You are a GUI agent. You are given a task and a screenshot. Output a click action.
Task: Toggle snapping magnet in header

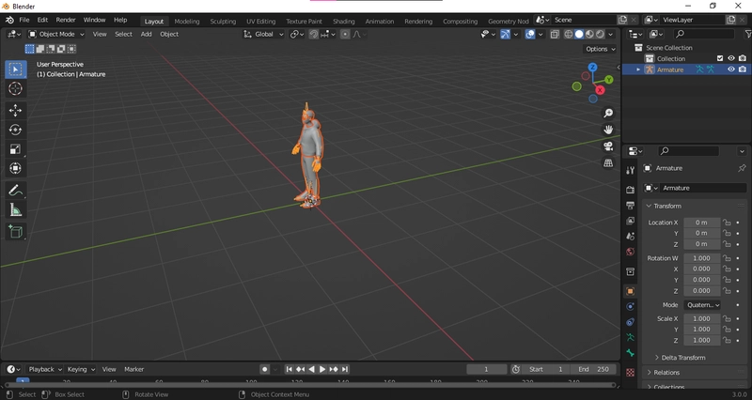(313, 34)
